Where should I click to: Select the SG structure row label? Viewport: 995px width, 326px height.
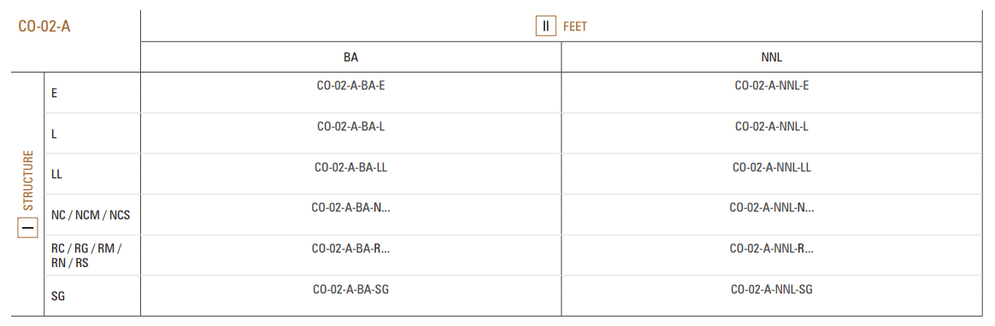(58, 295)
